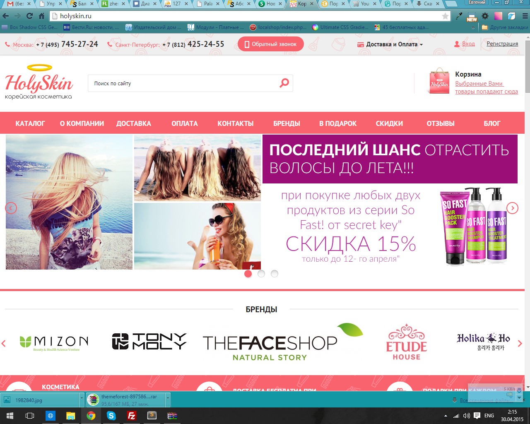Open WinRAR from the taskbar
Viewport: 530px width, 424px height.
point(172,416)
